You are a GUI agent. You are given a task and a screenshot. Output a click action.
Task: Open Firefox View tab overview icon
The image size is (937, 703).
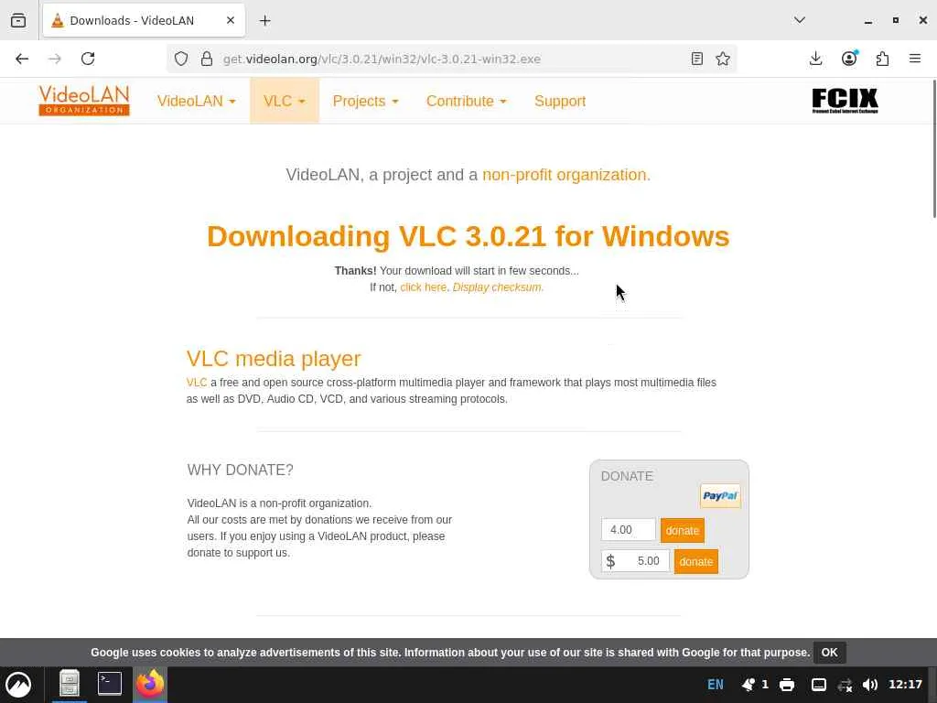pyautogui.click(x=18, y=20)
